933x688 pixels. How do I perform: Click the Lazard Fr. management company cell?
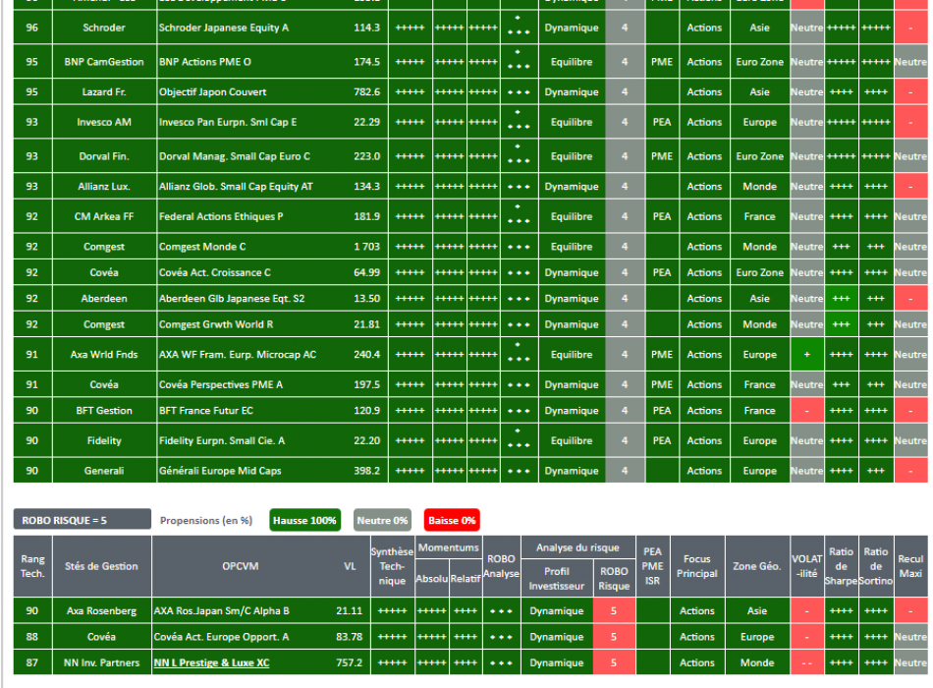104,92
